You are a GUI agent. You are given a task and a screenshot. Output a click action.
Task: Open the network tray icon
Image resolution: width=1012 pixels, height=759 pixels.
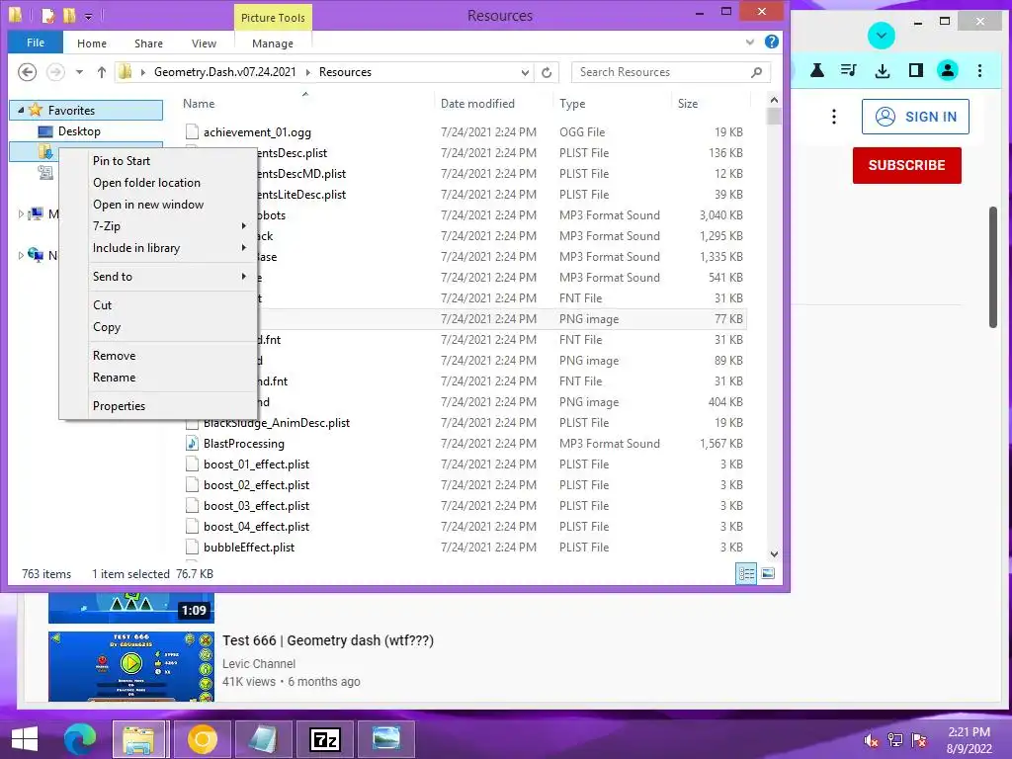(x=895, y=740)
